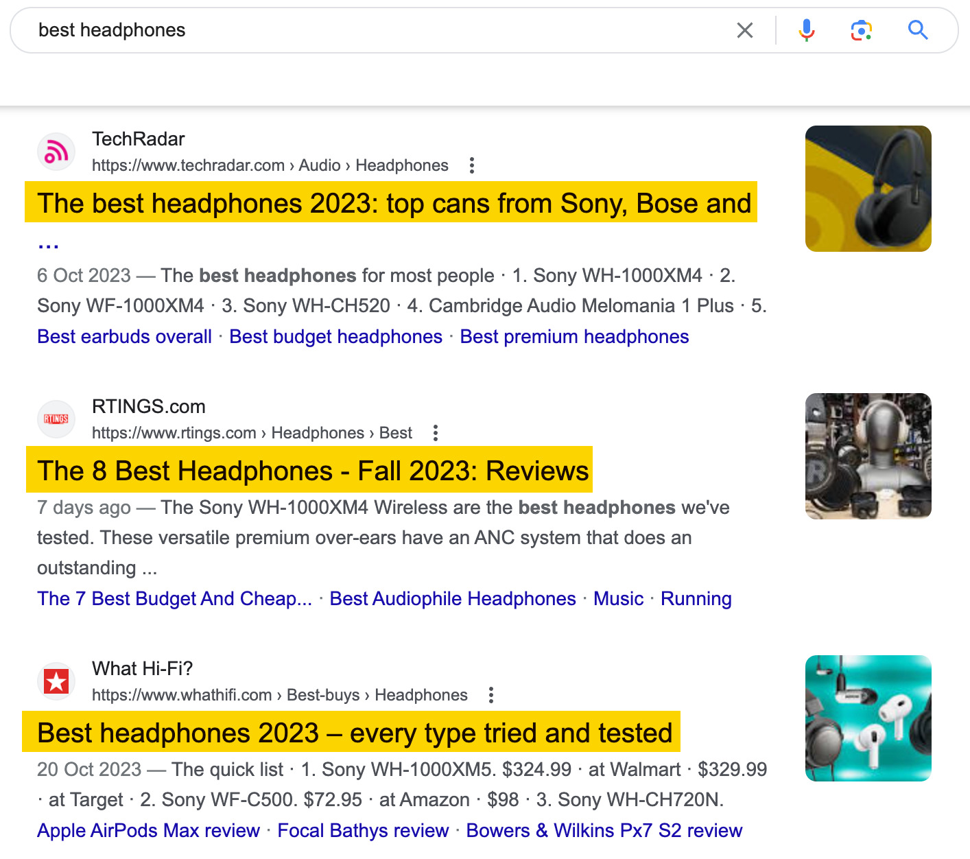The width and height of the screenshot is (970, 859).
Task: Open the three-dot menu for the RTINGS result
Action: [x=436, y=433]
